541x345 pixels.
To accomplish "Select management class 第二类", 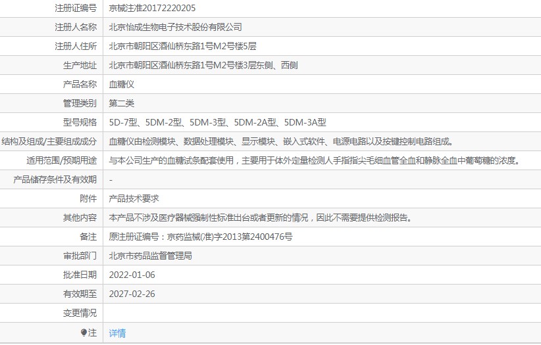I will coord(122,103).
